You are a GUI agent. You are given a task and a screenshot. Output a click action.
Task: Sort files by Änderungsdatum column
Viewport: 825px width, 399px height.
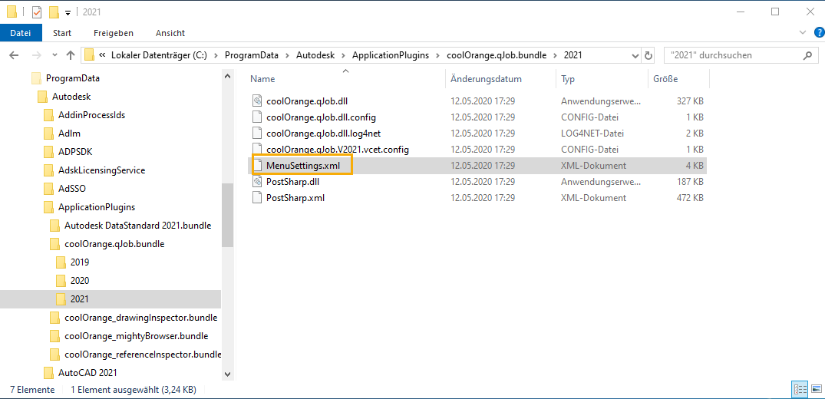[486, 79]
